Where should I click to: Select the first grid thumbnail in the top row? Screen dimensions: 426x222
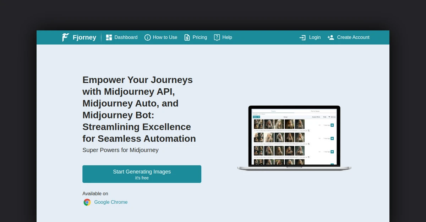[258, 124]
